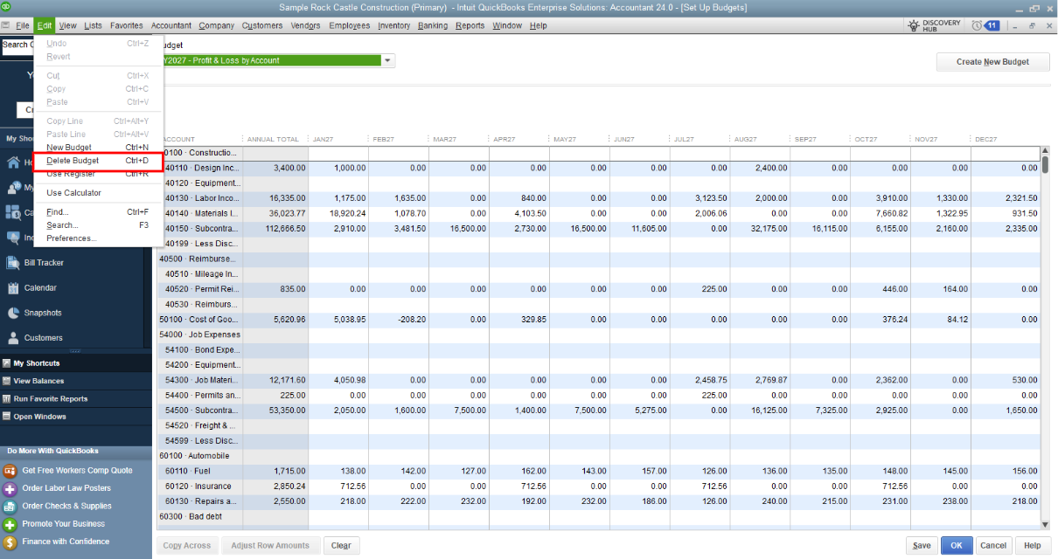Viewport: 1058px width, 559px height.
Task: Click the JAN27 cell for Fuel row
Action: (338, 471)
